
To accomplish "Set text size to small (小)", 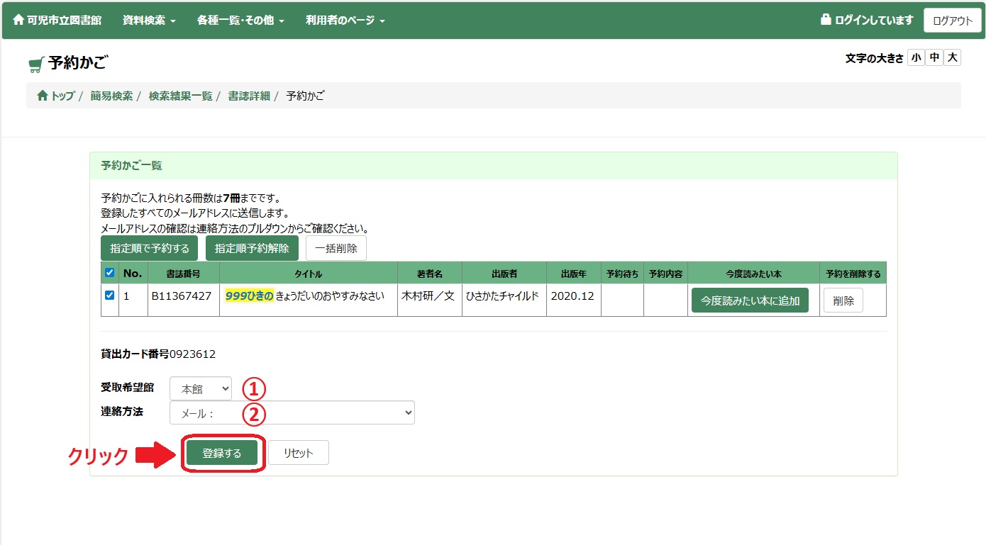I will click(916, 58).
